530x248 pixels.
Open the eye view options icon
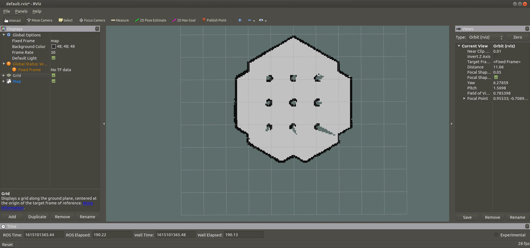click(x=261, y=20)
